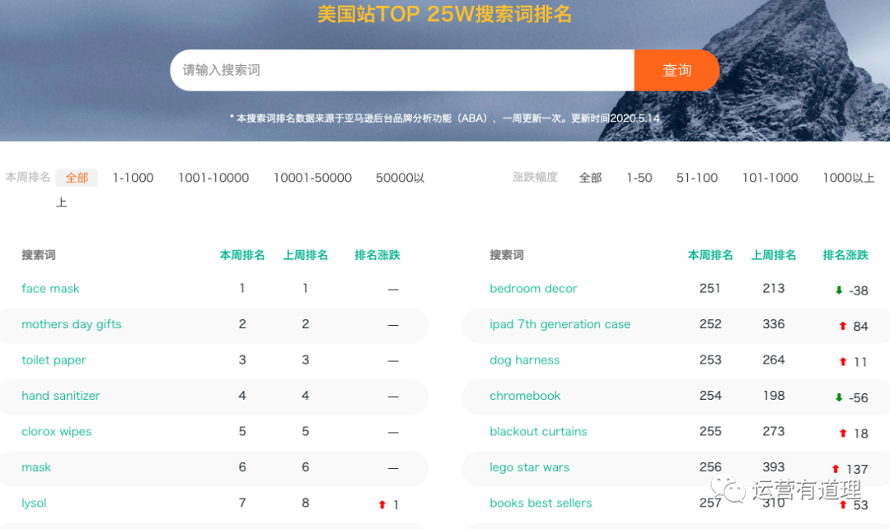Open the face mask search term
The image size is (890, 529).
(x=50, y=289)
